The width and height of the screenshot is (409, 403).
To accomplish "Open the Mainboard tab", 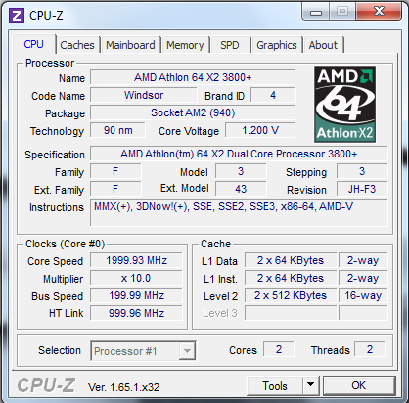I will pos(130,45).
